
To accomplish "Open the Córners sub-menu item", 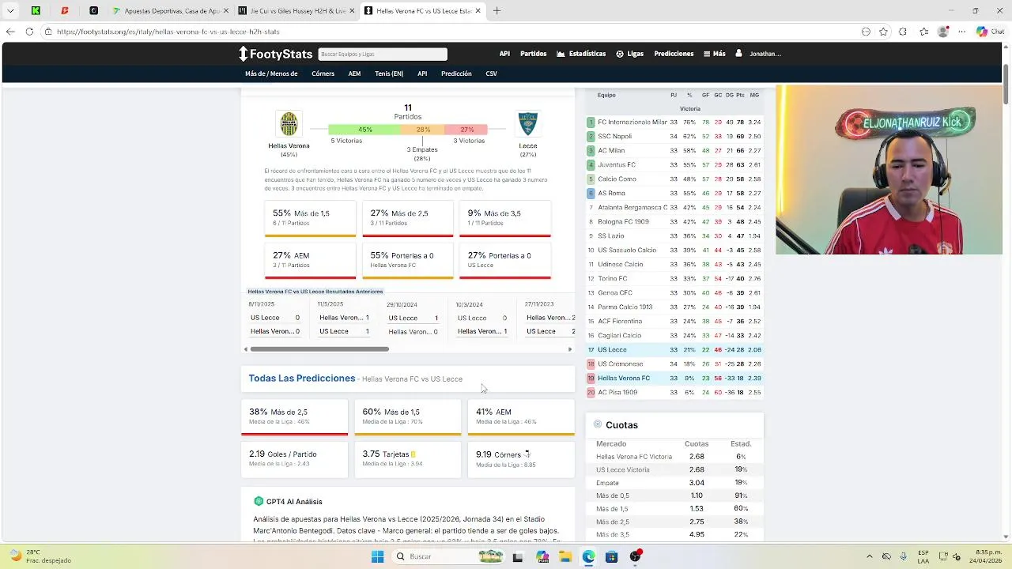I will tap(323, 73).
